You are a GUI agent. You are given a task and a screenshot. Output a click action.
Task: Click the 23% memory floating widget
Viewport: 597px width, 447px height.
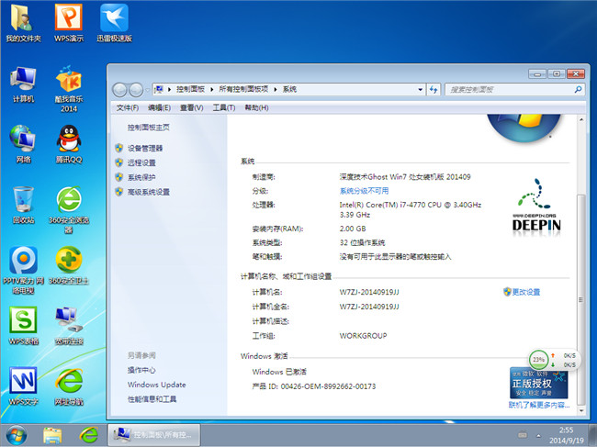click(x=538, y=359)
